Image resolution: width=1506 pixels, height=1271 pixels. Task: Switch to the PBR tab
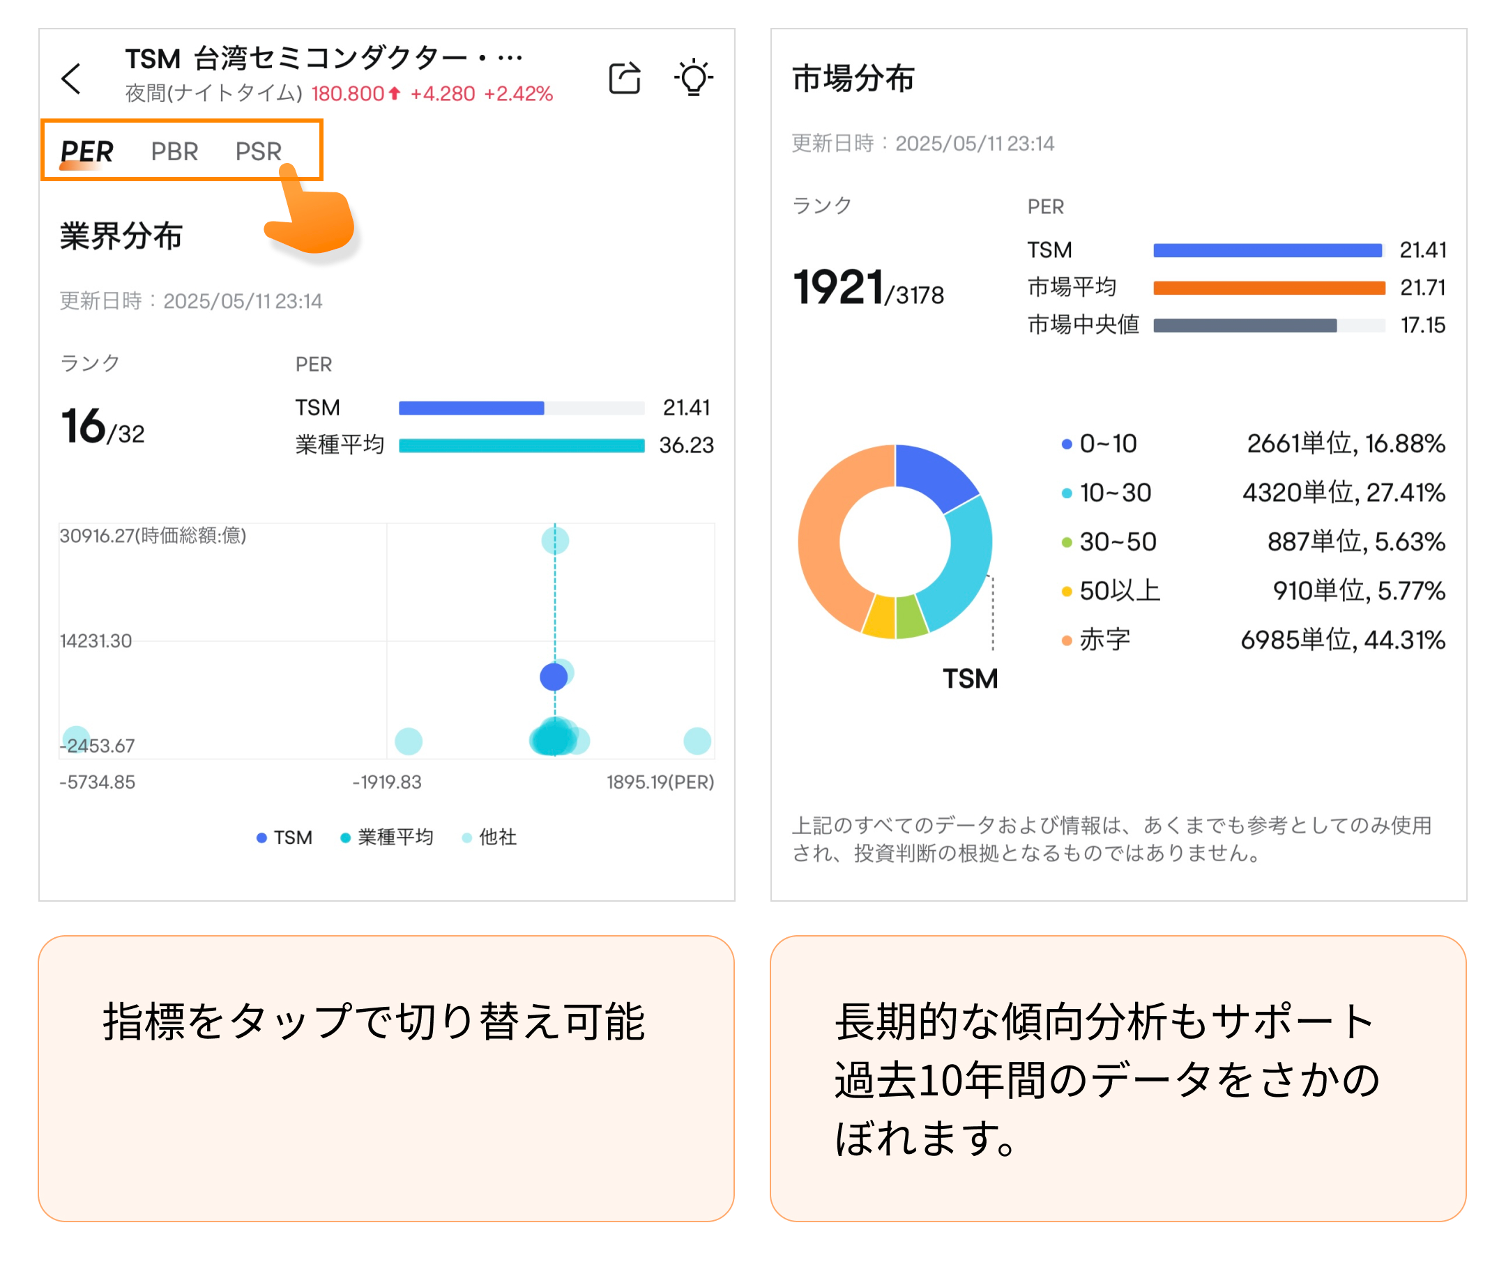pos(174,151)
